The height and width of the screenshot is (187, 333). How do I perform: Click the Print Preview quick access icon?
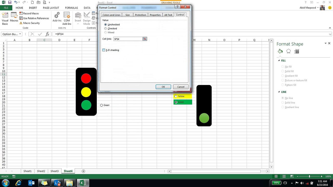[44, 2]
